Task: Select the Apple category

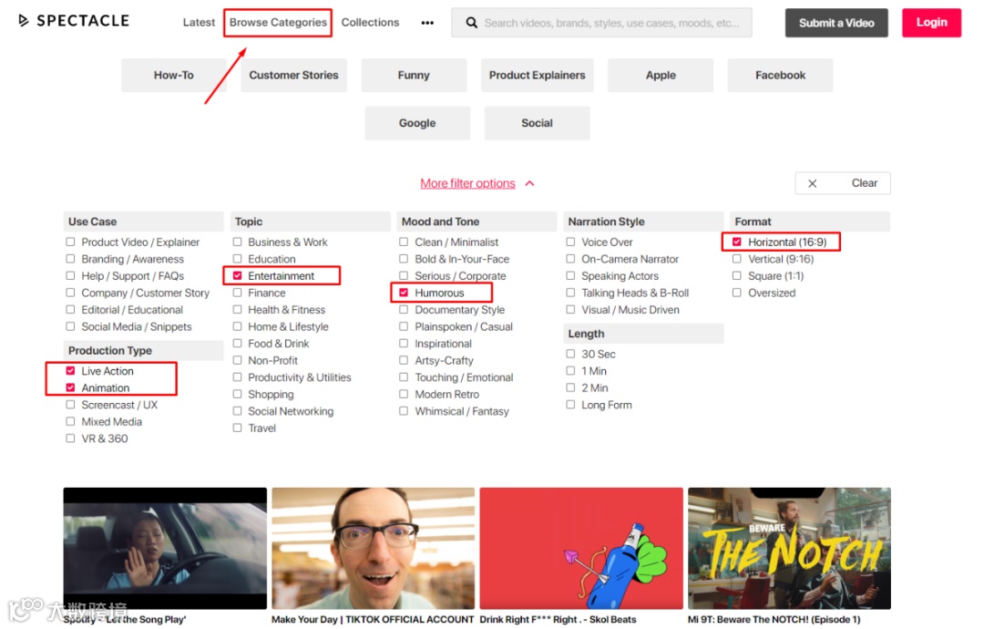Action: pyautogui.click(x=661, y=76)
